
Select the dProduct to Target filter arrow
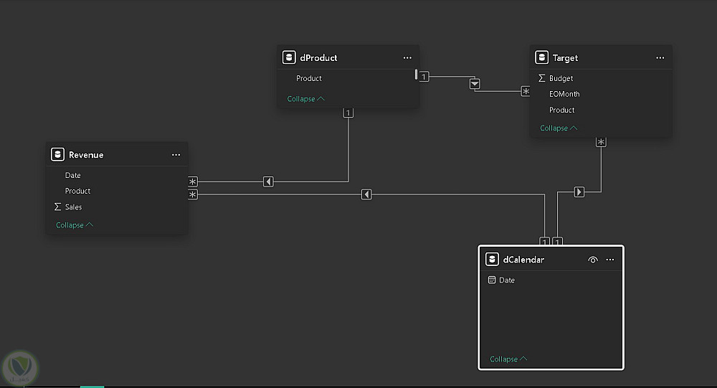[475, 84]
